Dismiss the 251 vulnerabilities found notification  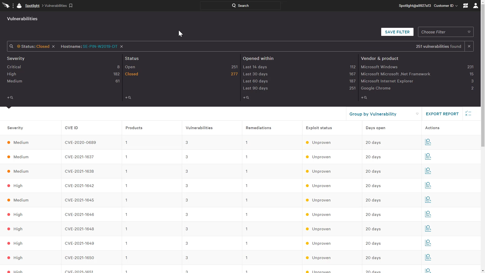coord(469,46)
